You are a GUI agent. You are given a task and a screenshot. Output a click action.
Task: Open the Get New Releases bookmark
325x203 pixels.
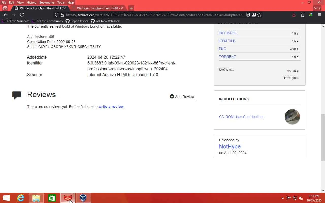tap(105, 21)
